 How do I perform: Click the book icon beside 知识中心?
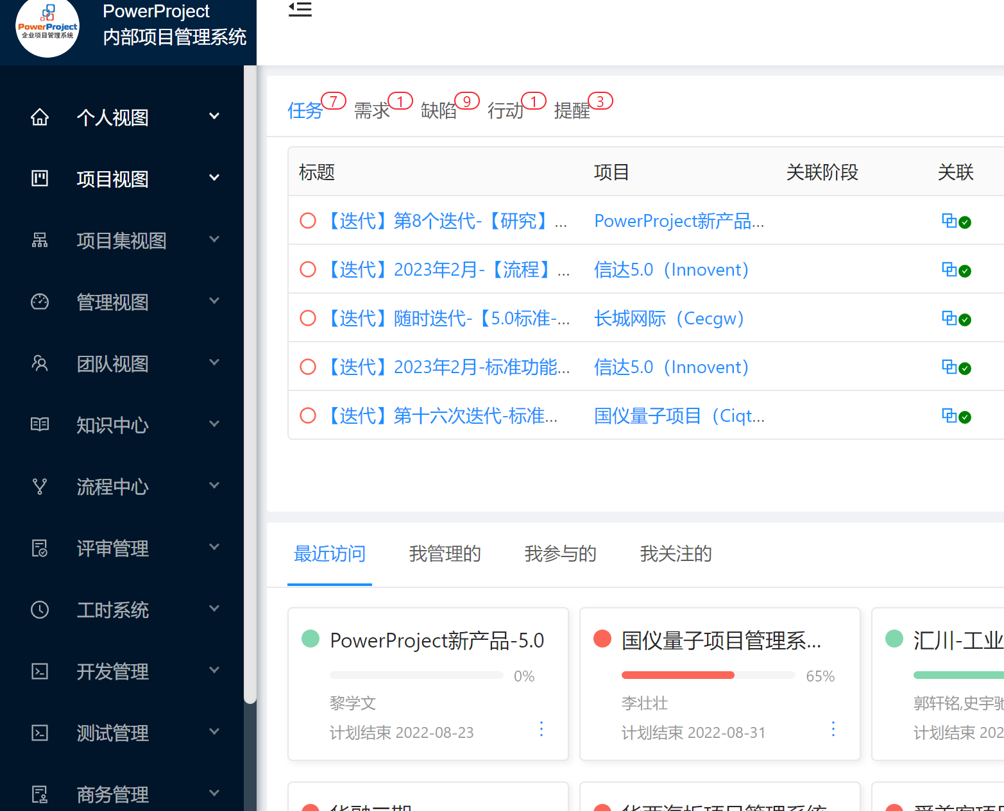[40, 424]
